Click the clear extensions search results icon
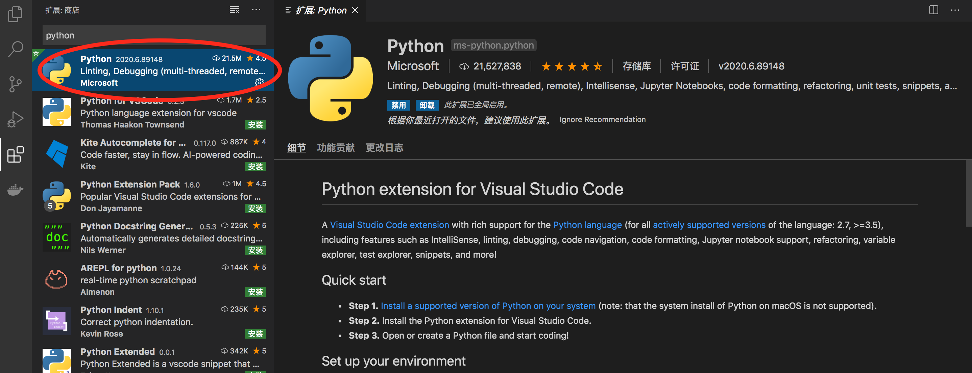The image size is (972, 373). pos(234,10)
